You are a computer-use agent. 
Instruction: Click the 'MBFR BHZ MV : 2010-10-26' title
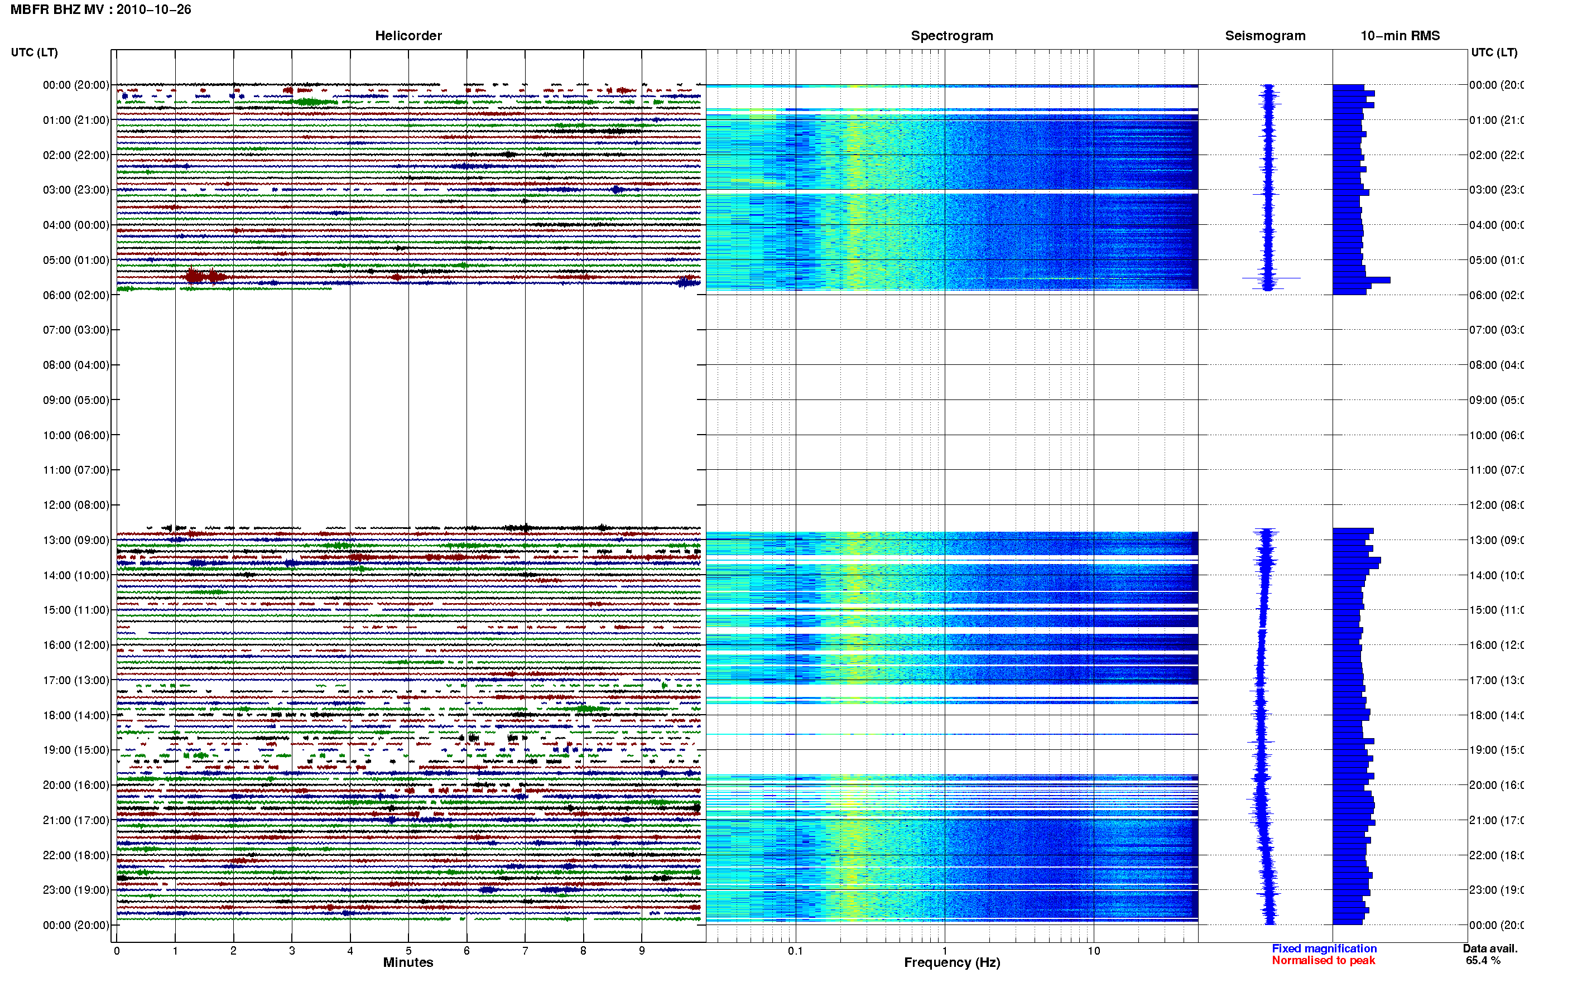click(x=100, y=10)
